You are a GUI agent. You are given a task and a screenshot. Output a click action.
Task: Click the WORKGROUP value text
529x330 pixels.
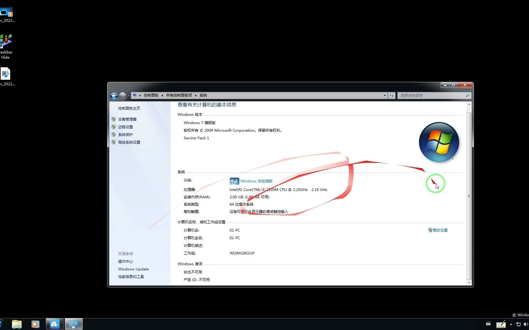(242, 253)
